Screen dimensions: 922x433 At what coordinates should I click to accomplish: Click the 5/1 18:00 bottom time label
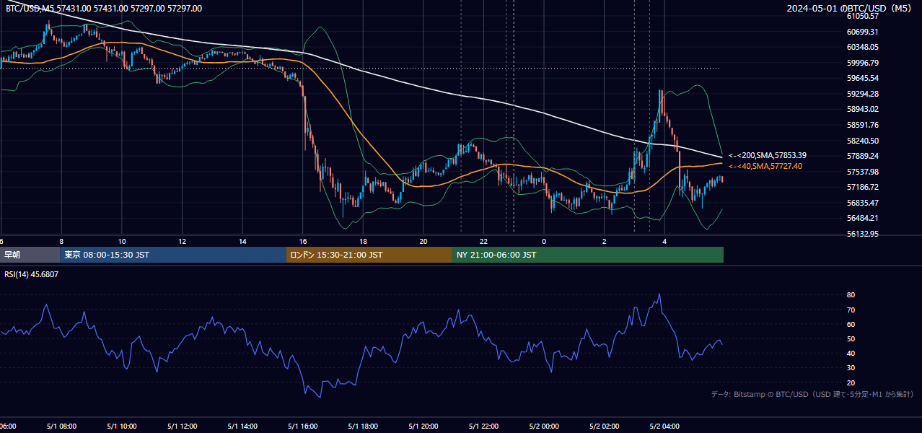click(x=363, y=427)
